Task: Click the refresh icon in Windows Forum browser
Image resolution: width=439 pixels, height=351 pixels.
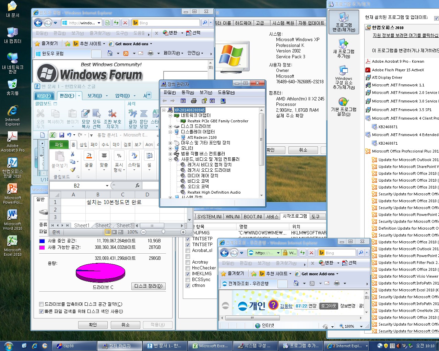Action: pos(116,23)
